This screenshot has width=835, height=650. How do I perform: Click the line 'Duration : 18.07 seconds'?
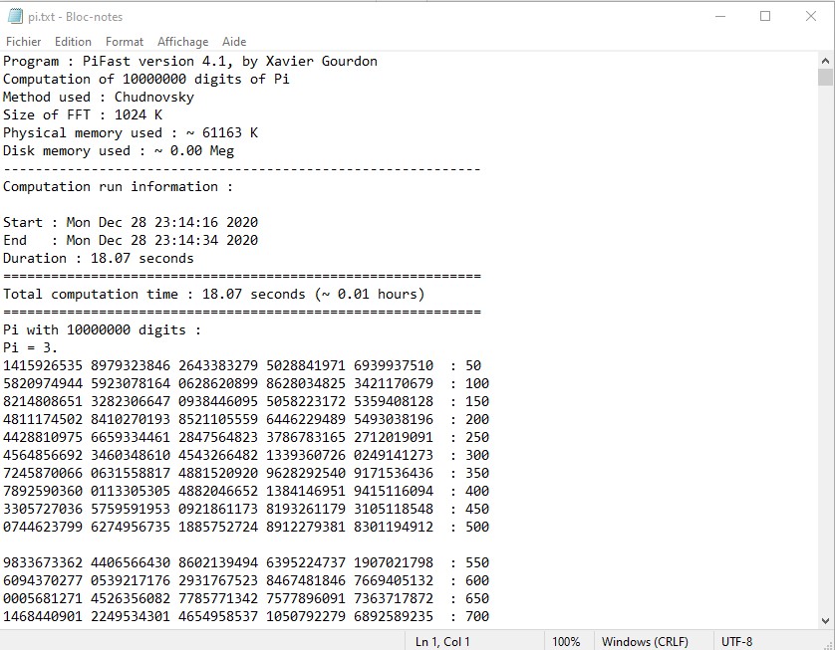click(99, 259)
